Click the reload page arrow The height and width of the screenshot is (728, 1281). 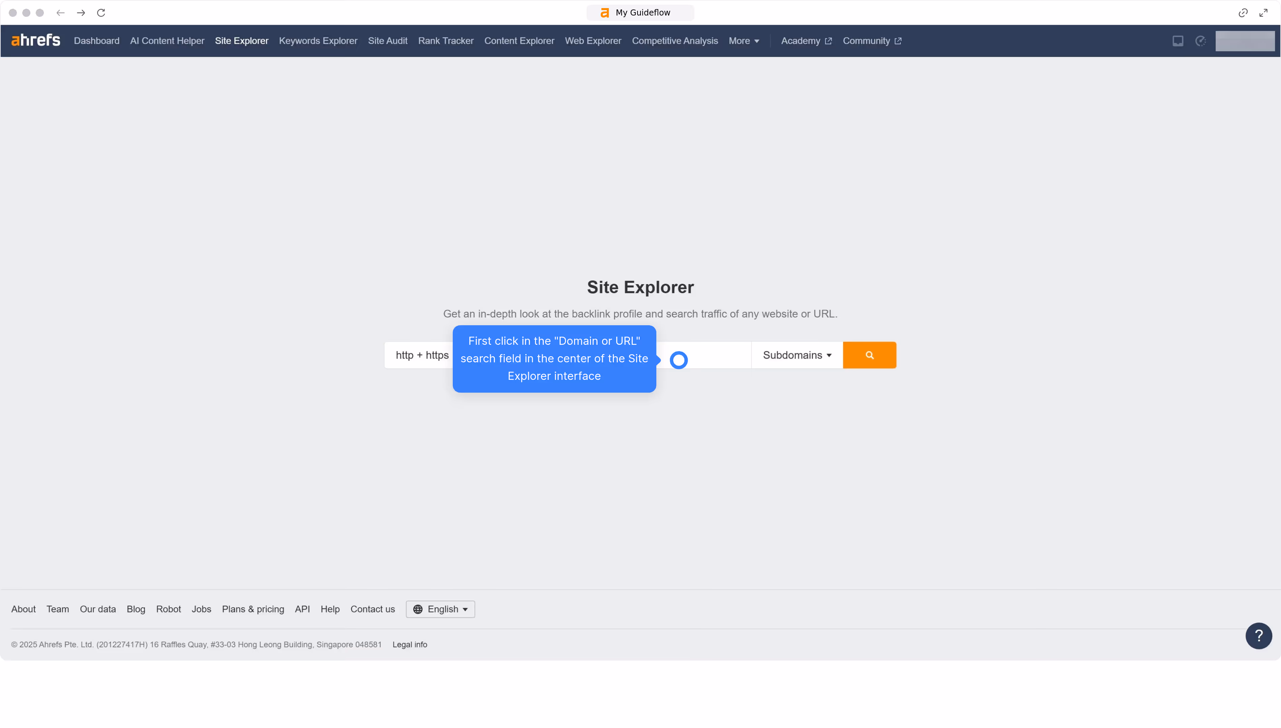coord(101,12)
